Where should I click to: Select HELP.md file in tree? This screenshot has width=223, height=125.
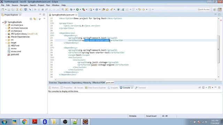15,45
